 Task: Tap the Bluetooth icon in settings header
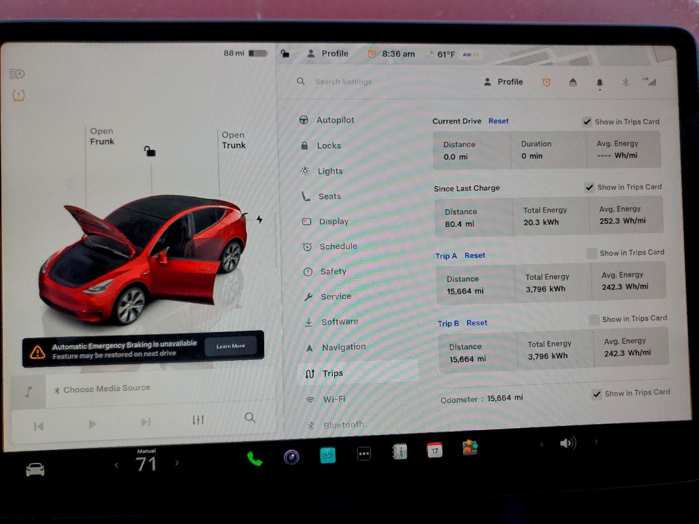626,82
